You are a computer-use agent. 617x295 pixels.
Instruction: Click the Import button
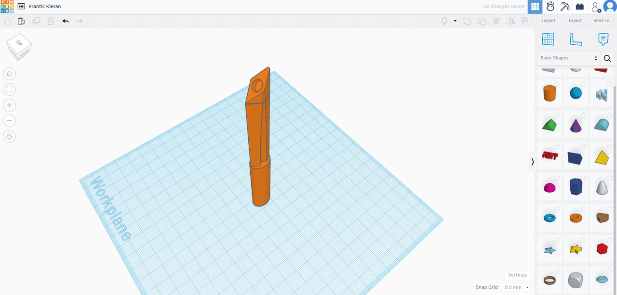[x=549, y=21]
